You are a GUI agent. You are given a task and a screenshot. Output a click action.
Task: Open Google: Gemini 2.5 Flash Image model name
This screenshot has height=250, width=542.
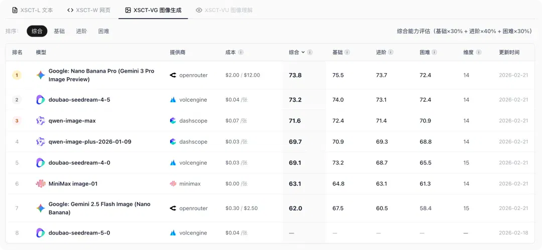click(x=99, y=208)
